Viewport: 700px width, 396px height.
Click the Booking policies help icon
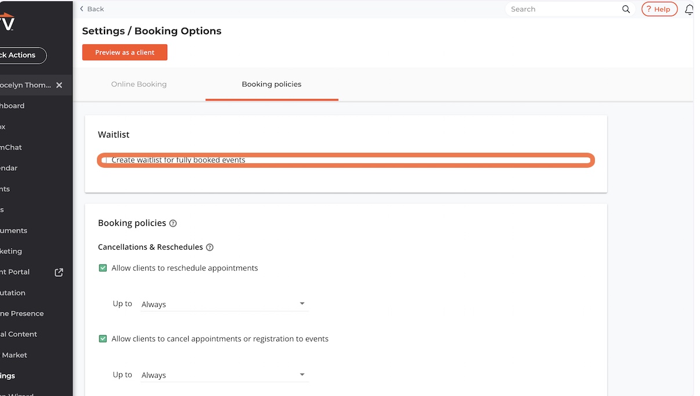tap(173, 224)
